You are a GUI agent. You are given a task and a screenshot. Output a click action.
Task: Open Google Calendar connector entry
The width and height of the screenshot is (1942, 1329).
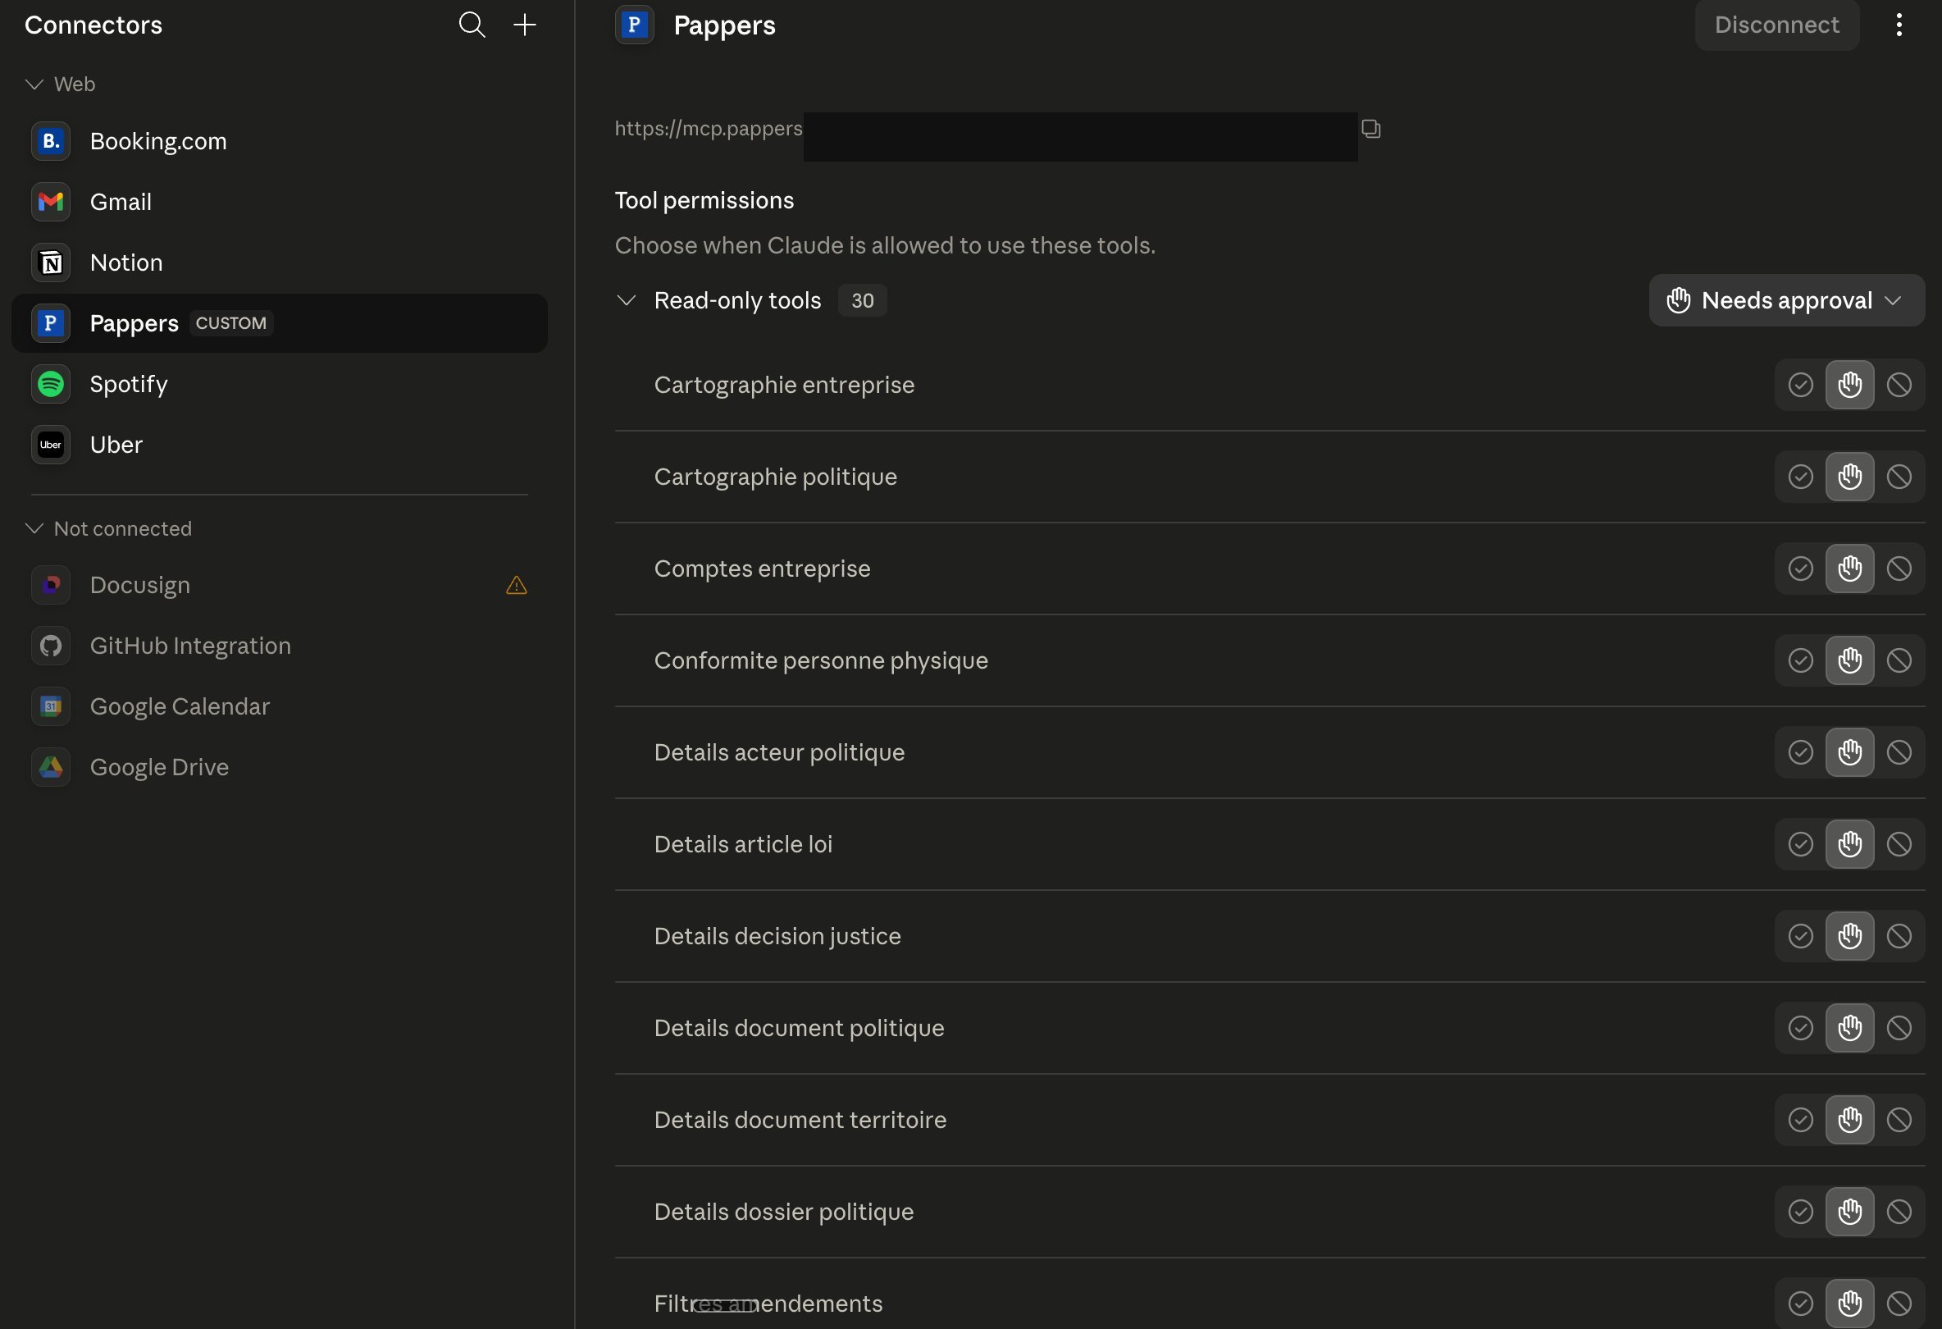click(x=279, y=706)
